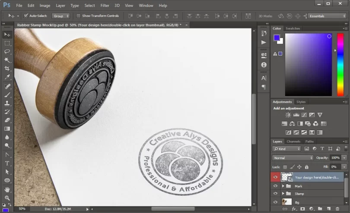Select the Zoom tool
The width and height of the screenshot is (350, 213).
tap(7, 198)
